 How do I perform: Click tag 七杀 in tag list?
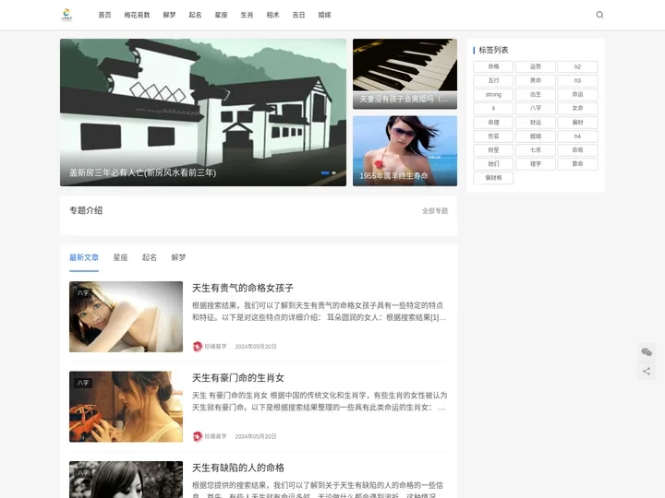click(535, 150)
